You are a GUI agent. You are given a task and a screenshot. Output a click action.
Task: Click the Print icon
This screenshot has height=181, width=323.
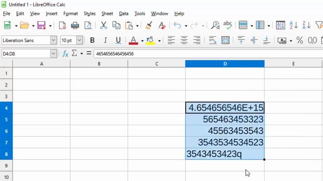[75, 26]
